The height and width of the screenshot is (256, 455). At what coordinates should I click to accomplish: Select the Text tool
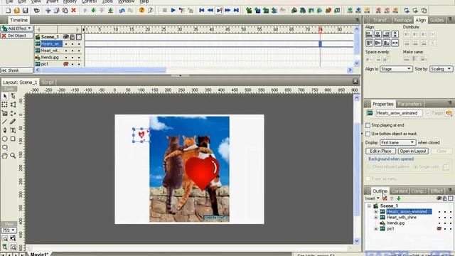click(13, 130)
